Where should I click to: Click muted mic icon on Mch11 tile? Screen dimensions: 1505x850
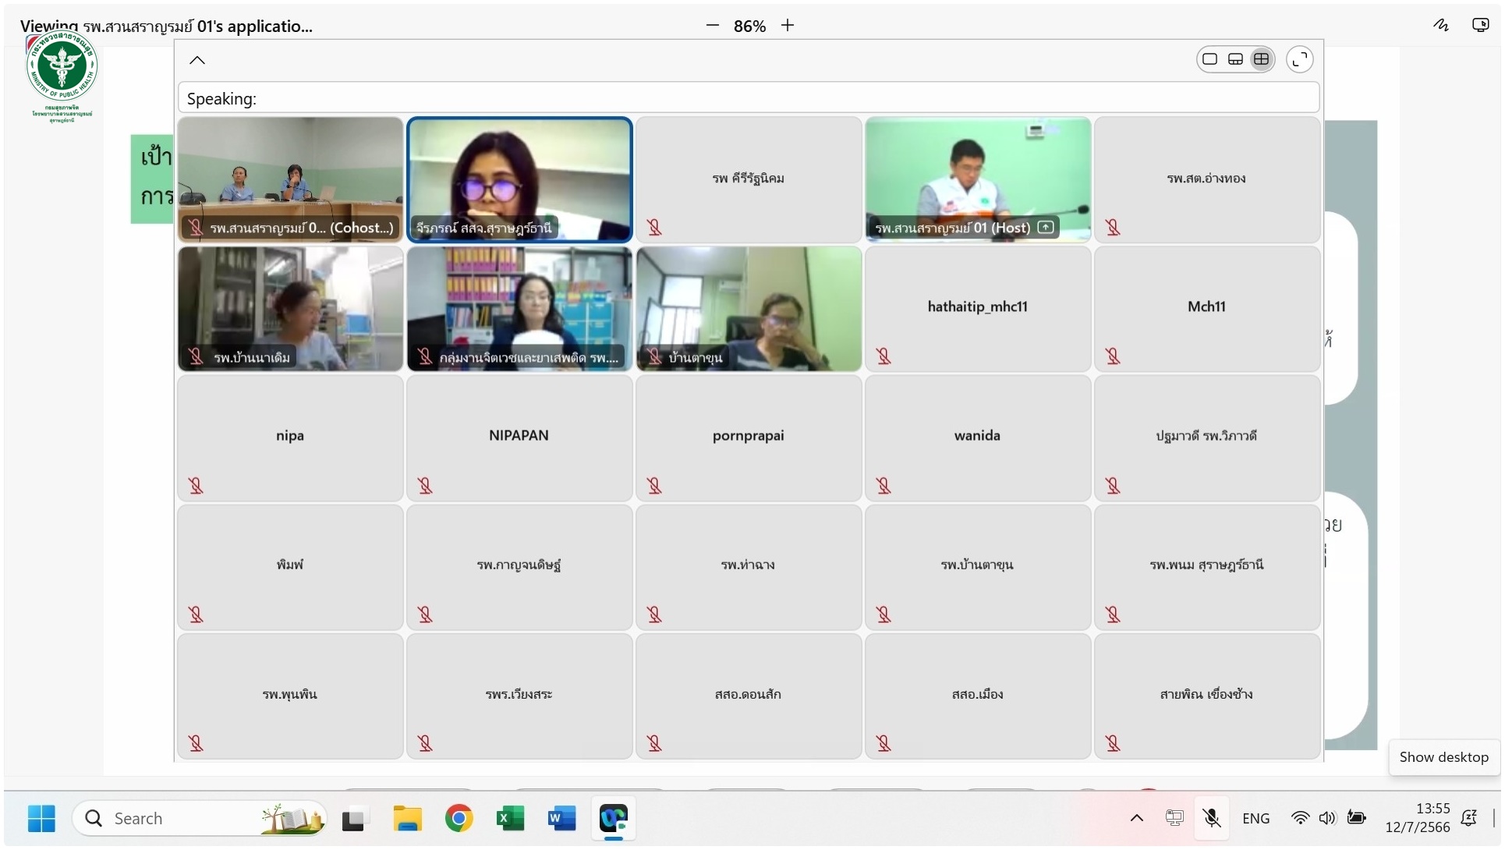click(1113, 356)
